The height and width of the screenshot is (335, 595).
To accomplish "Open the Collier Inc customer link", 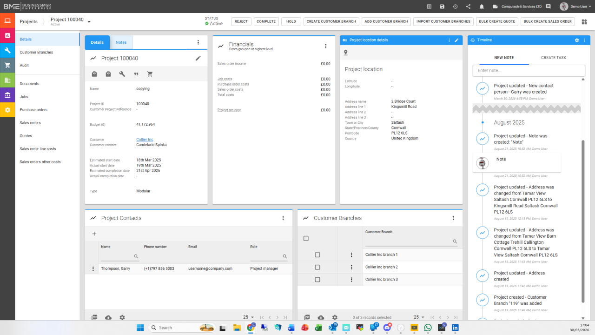I will 145,140.
